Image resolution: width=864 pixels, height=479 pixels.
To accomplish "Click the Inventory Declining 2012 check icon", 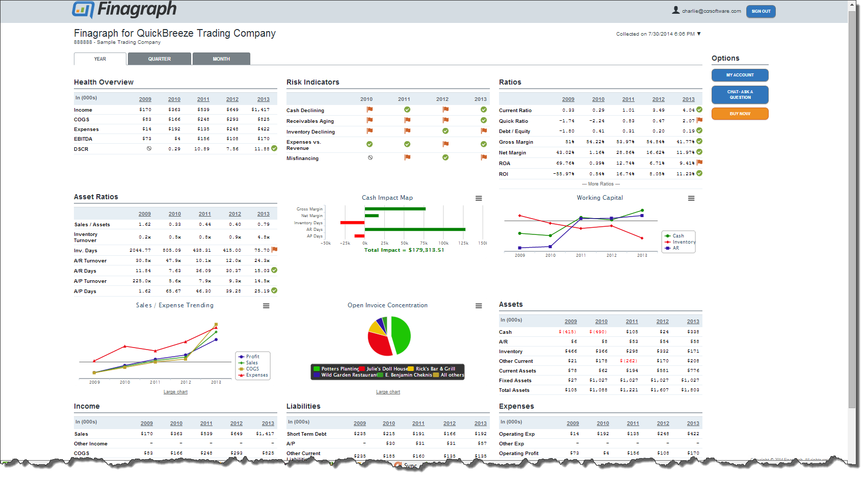I will pyautogui.click(x=446, y=131).
